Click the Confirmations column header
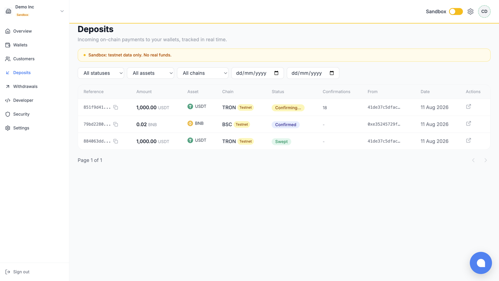 coord(336,92)
